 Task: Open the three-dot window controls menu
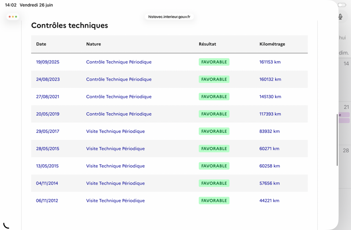point(13,17)
